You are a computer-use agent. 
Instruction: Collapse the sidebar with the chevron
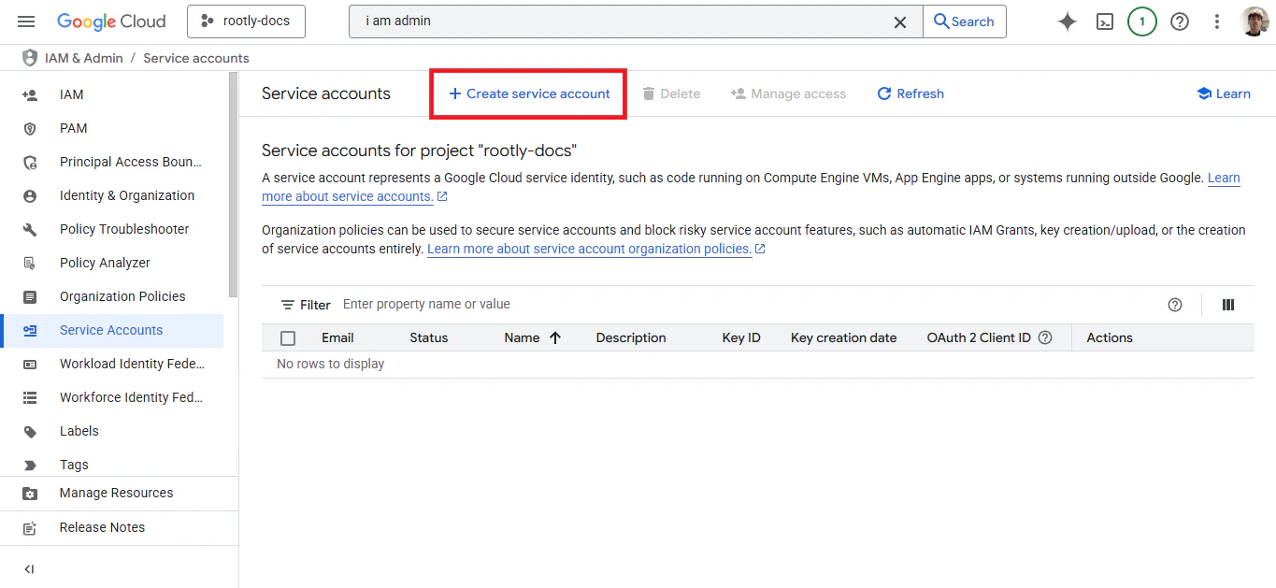28,568
